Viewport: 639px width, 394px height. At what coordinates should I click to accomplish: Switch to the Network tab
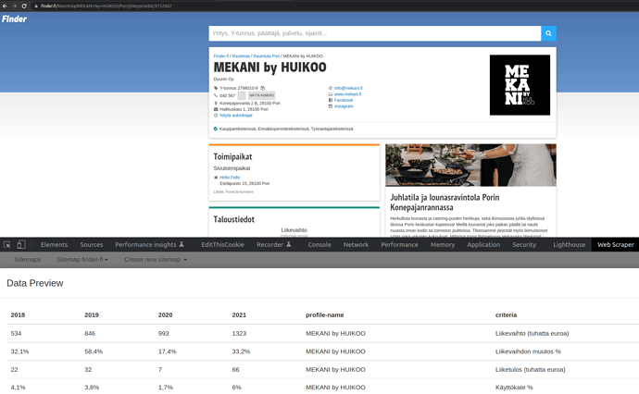click(x=356, y=244)
